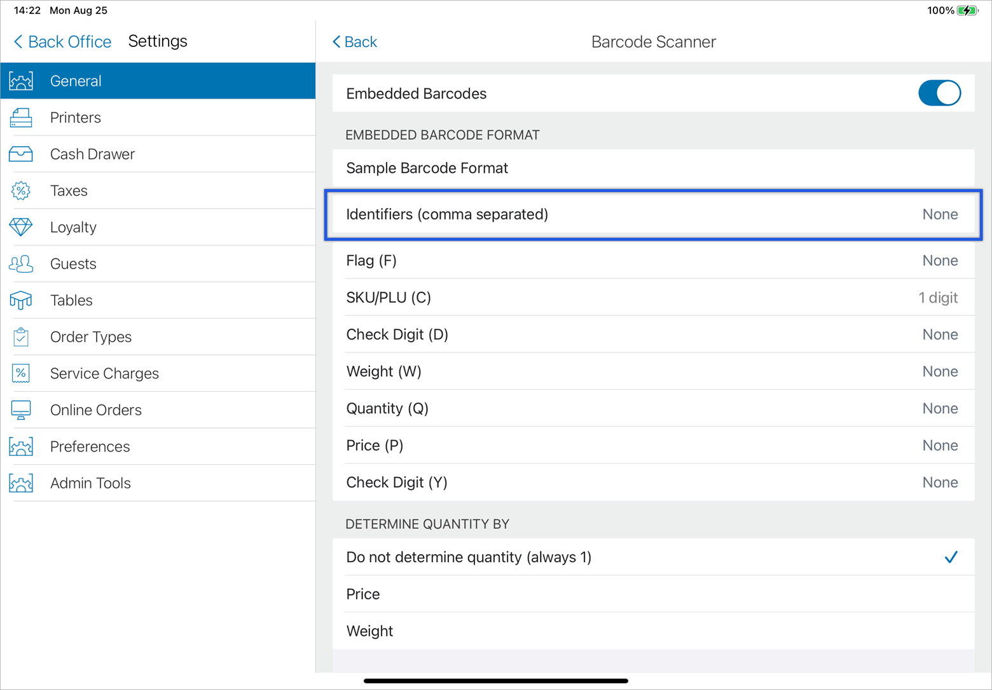This screenshot has height=690, width=992.
Task: Click the Online Orders monitor icon
Action: click(21, 410)
